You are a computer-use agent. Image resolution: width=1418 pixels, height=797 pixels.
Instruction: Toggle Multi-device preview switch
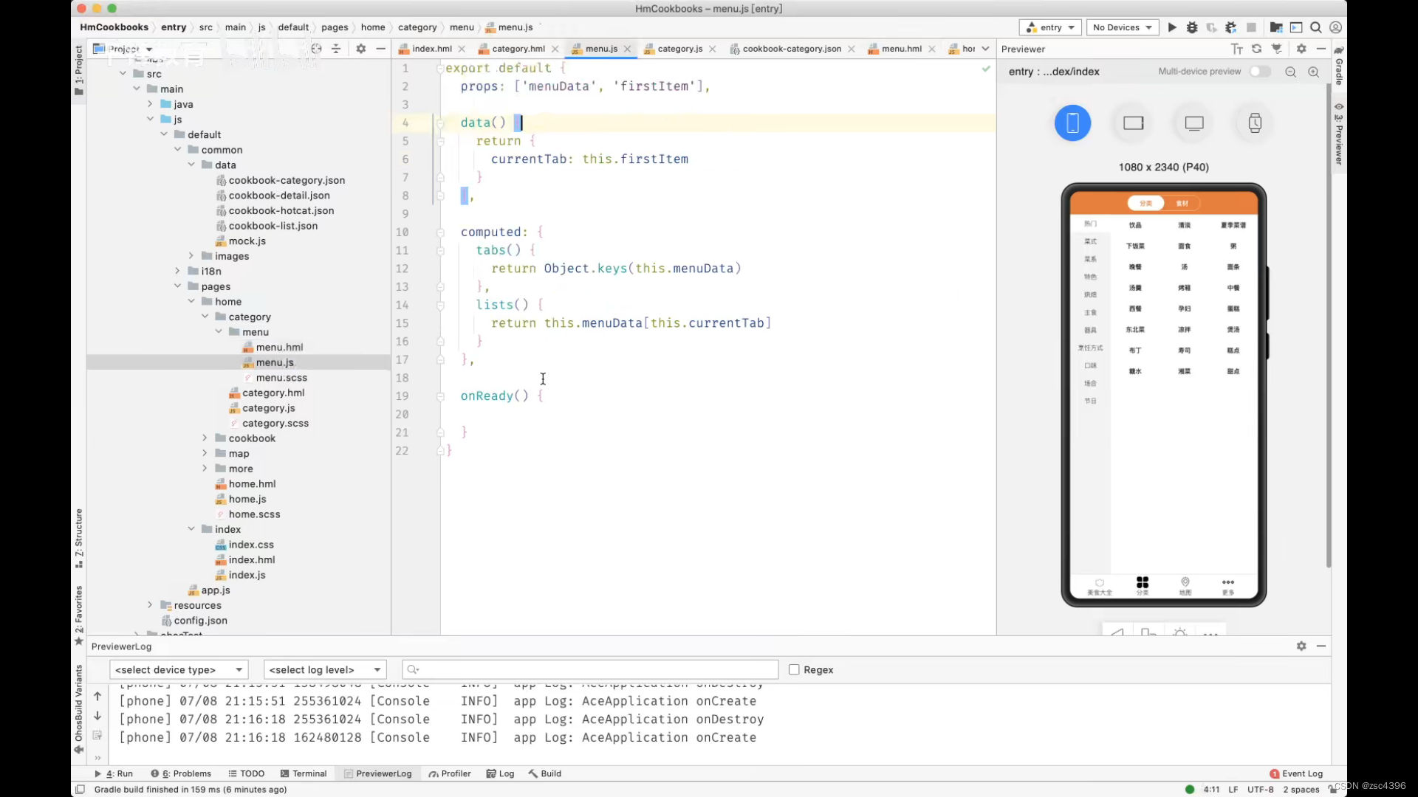click(x=1260, y=71)
